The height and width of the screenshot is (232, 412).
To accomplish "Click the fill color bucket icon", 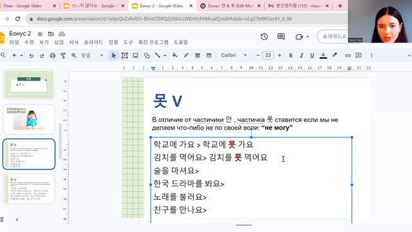I will pos(174,55).
